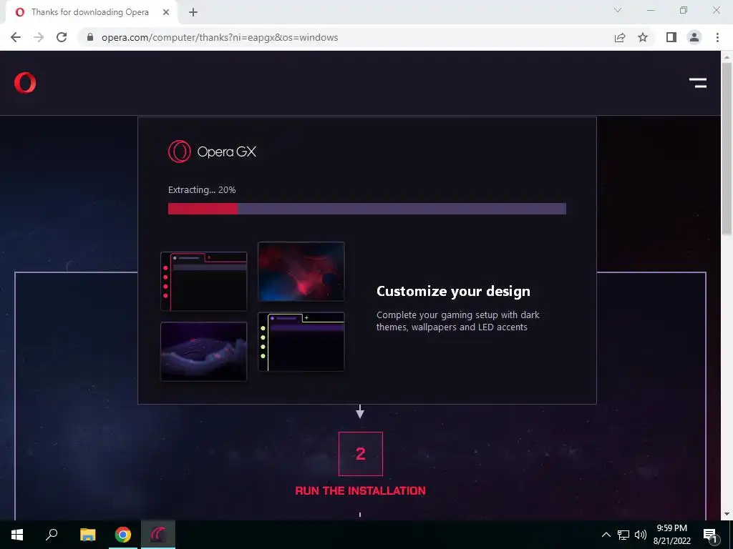Open the hamburger menu on the Opera page
The image size is (733, 549).
tap(697, 83)
